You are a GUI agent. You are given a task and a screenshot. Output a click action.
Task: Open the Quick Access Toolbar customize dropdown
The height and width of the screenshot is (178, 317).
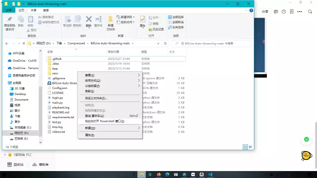23,4
